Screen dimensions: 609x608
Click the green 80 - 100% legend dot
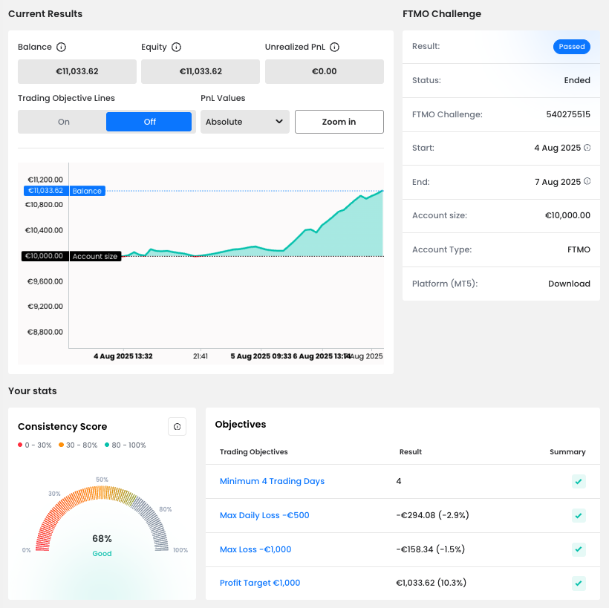point(107,445)
